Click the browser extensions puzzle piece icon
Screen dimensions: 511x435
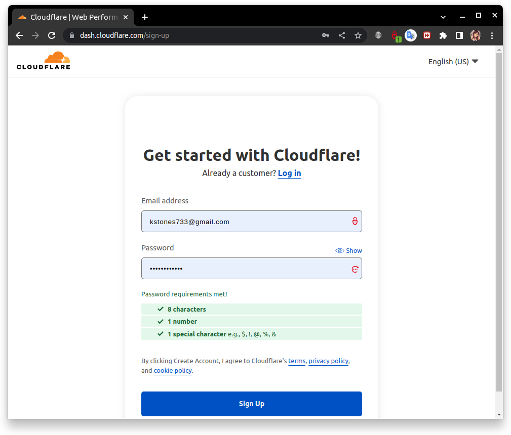click(443, 35)
